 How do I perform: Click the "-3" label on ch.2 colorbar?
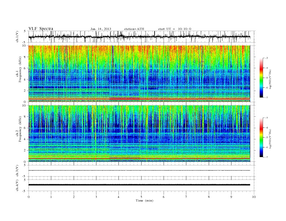click(266, 118)
